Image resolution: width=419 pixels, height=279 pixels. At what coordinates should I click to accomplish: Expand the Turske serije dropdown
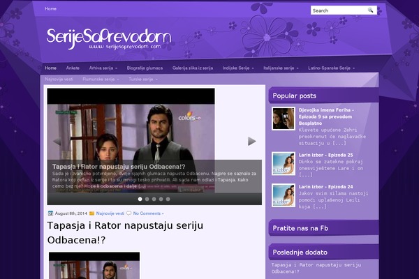point(143,80)
